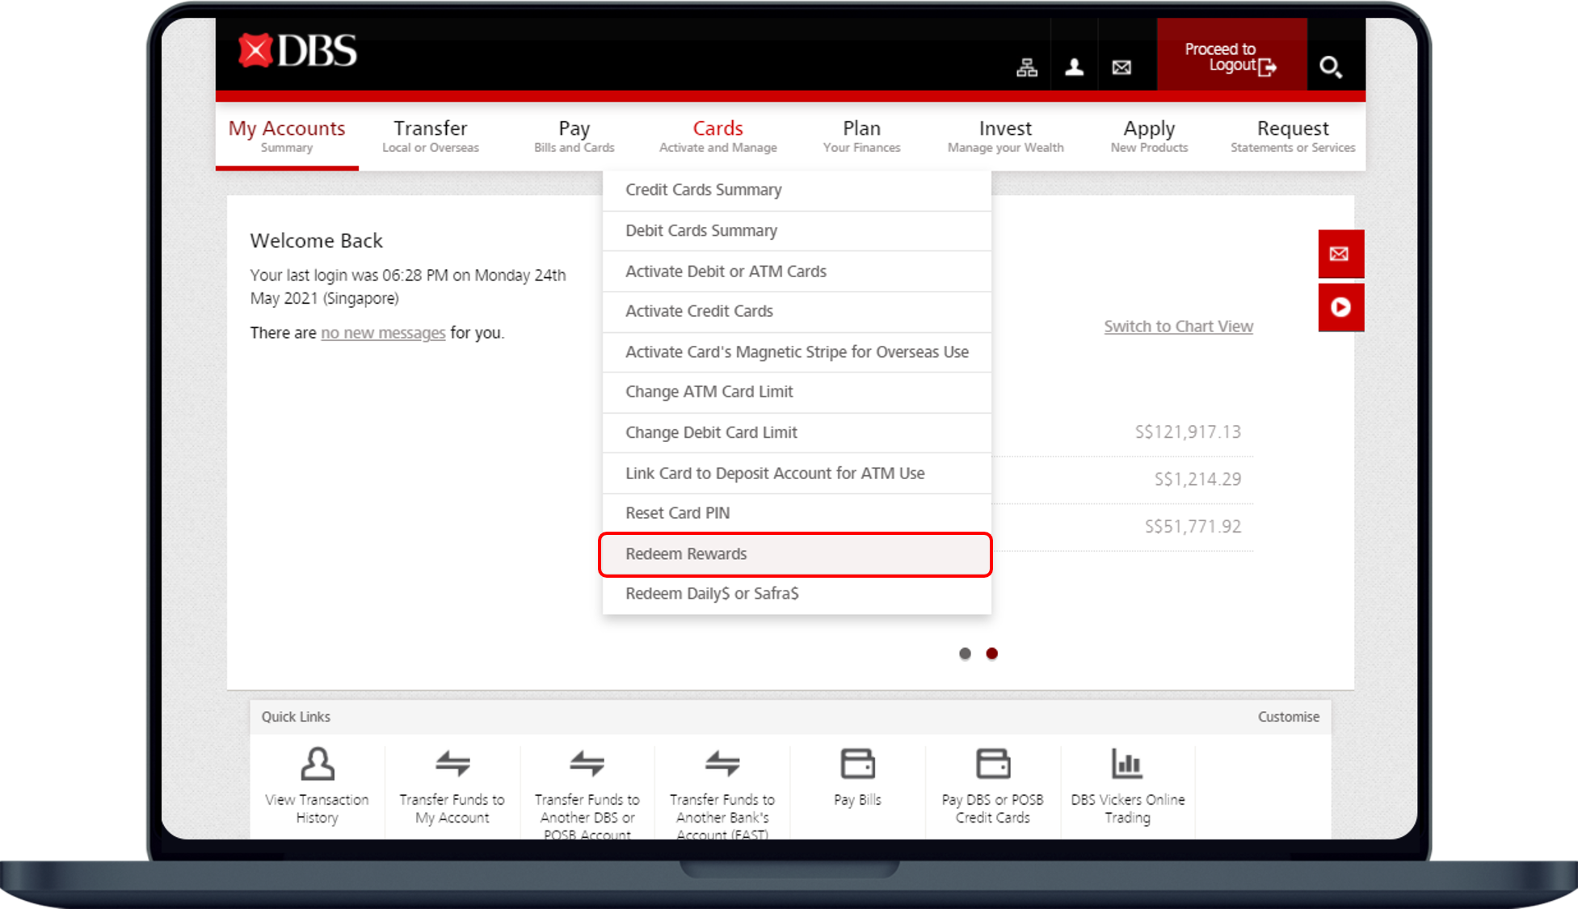1578x909 pixels.
Task: Expand the Transfer menu
Action: 430,136
